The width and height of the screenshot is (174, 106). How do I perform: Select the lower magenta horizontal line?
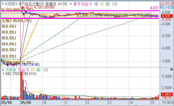(x=80, y=18)
